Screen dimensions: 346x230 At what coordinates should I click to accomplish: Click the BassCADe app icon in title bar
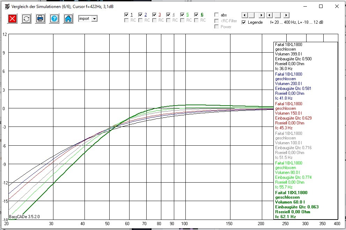(7, 6)
